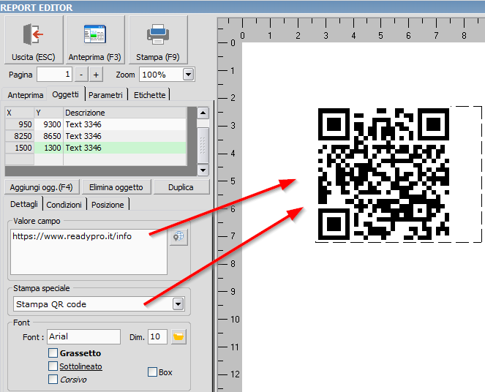This screenshot has width=485, height=392.
Task: Open the Stampa speciale dropdown
Action: [x=178, y=304]
